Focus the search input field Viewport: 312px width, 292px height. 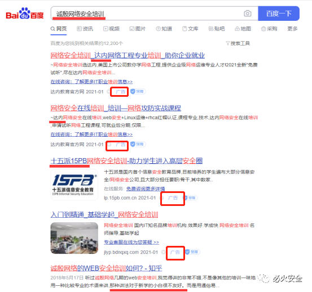pyautogui.click(x=155, y=14)
